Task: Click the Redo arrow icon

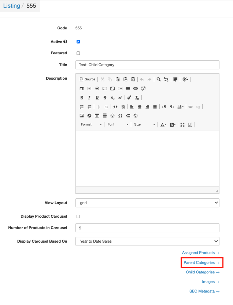Action: tap(149, 79)
